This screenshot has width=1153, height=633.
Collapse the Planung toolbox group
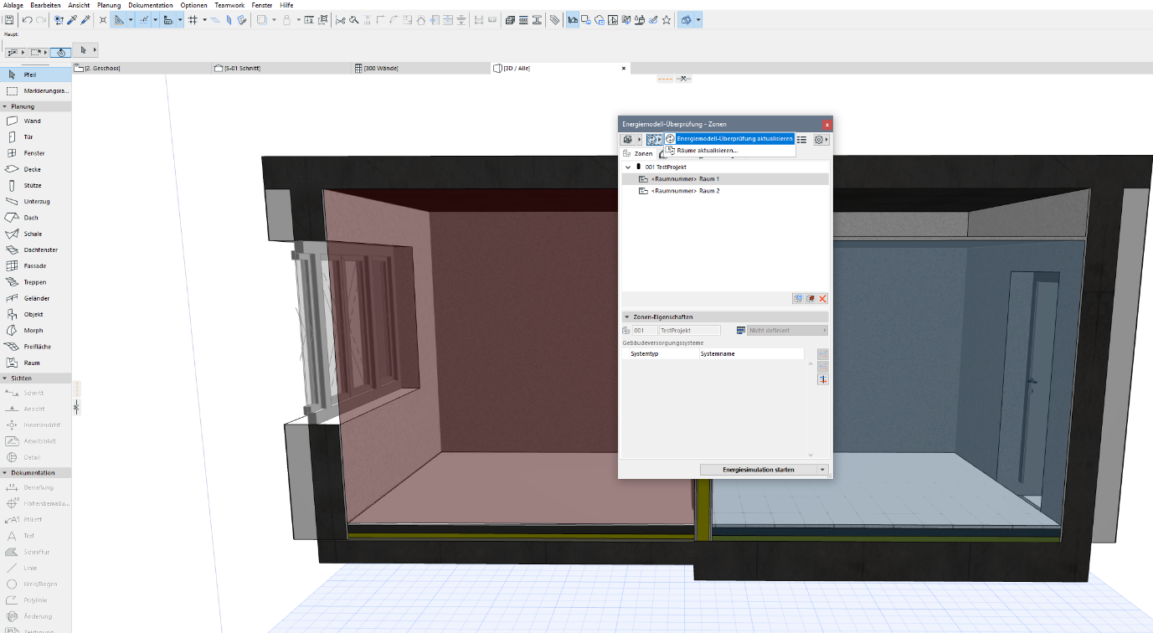5,107
